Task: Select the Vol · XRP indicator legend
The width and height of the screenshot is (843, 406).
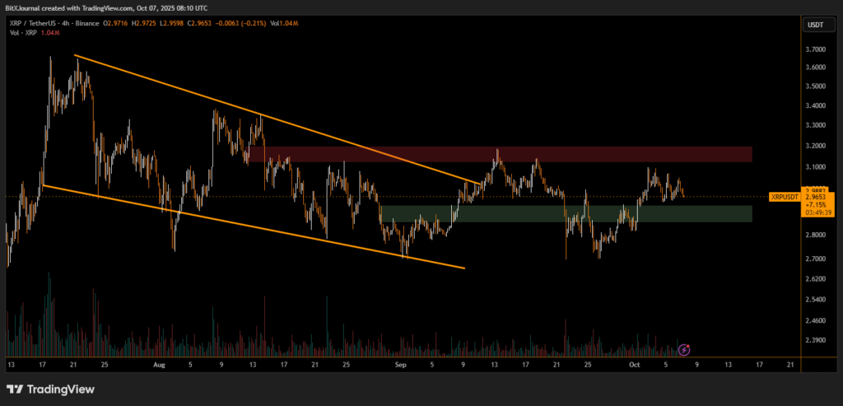Action: (20, 35)
